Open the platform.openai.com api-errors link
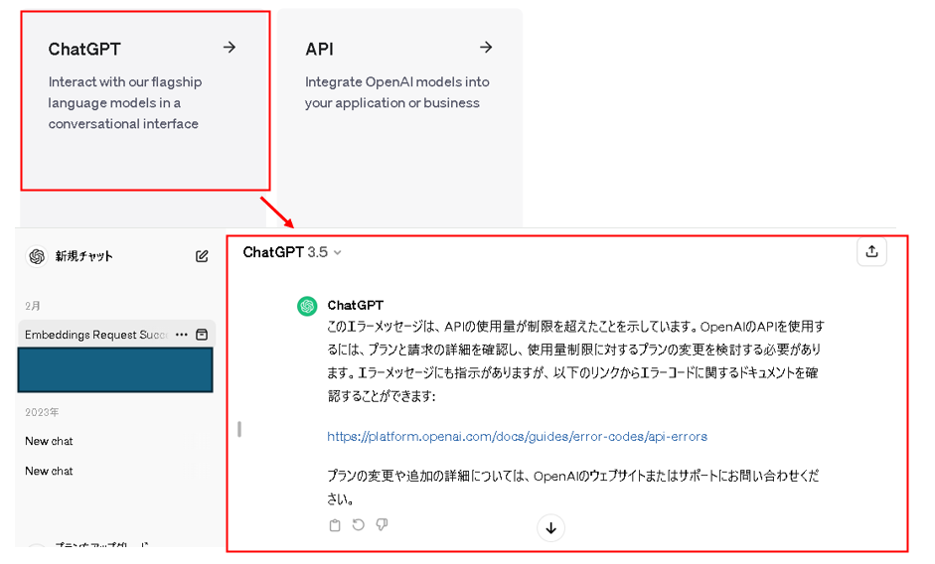Screen dimensions: 935x564 [x=517, y=437]
